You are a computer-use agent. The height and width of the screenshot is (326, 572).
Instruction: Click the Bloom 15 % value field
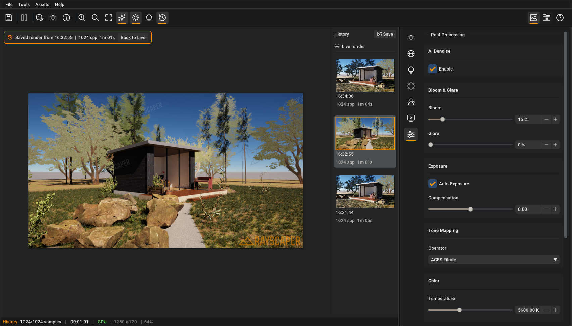(x=528, y=119)
